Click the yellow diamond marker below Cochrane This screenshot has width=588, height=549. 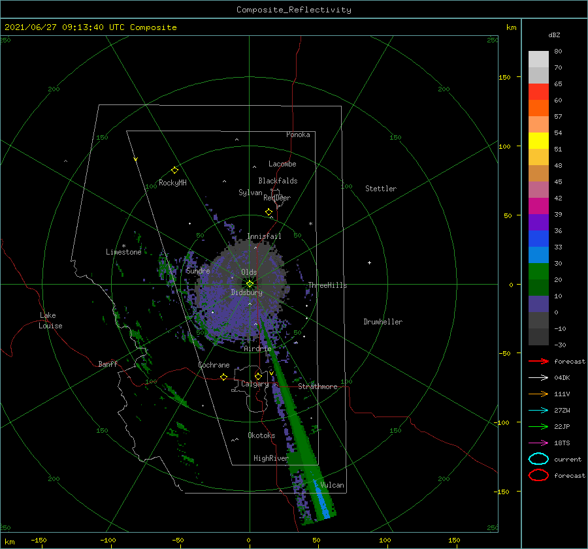[x=224, y=377]
